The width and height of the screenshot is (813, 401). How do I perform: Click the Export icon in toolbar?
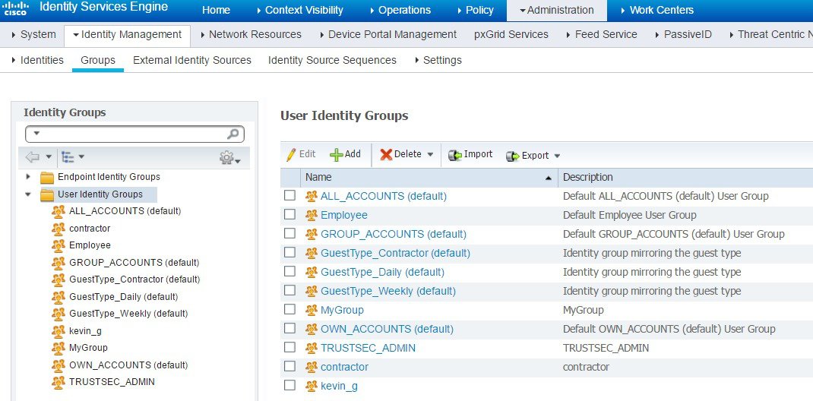[512, 156]
